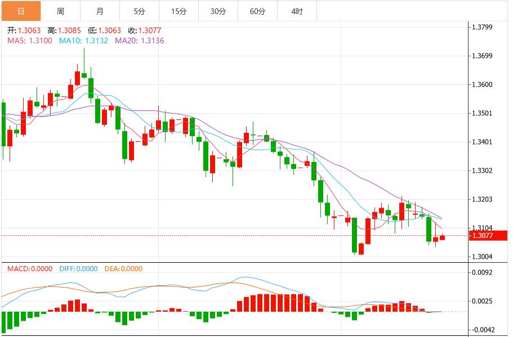The image size is (513, 337).
Task: Switch to the 周 weekly chart tab
Action: pyautogui.click(x=59, y=10)
